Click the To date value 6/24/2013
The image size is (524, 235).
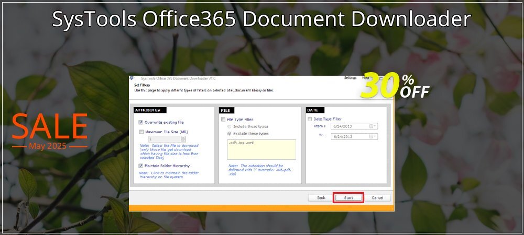point(342,136)
